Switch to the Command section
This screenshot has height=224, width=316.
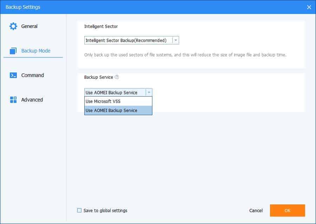32,75
